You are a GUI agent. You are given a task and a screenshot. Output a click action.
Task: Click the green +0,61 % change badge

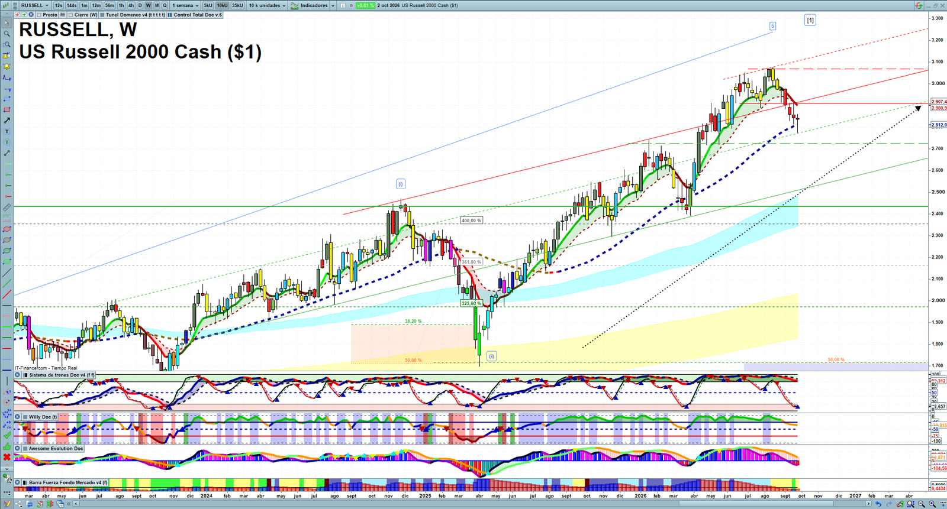[365, 5]
